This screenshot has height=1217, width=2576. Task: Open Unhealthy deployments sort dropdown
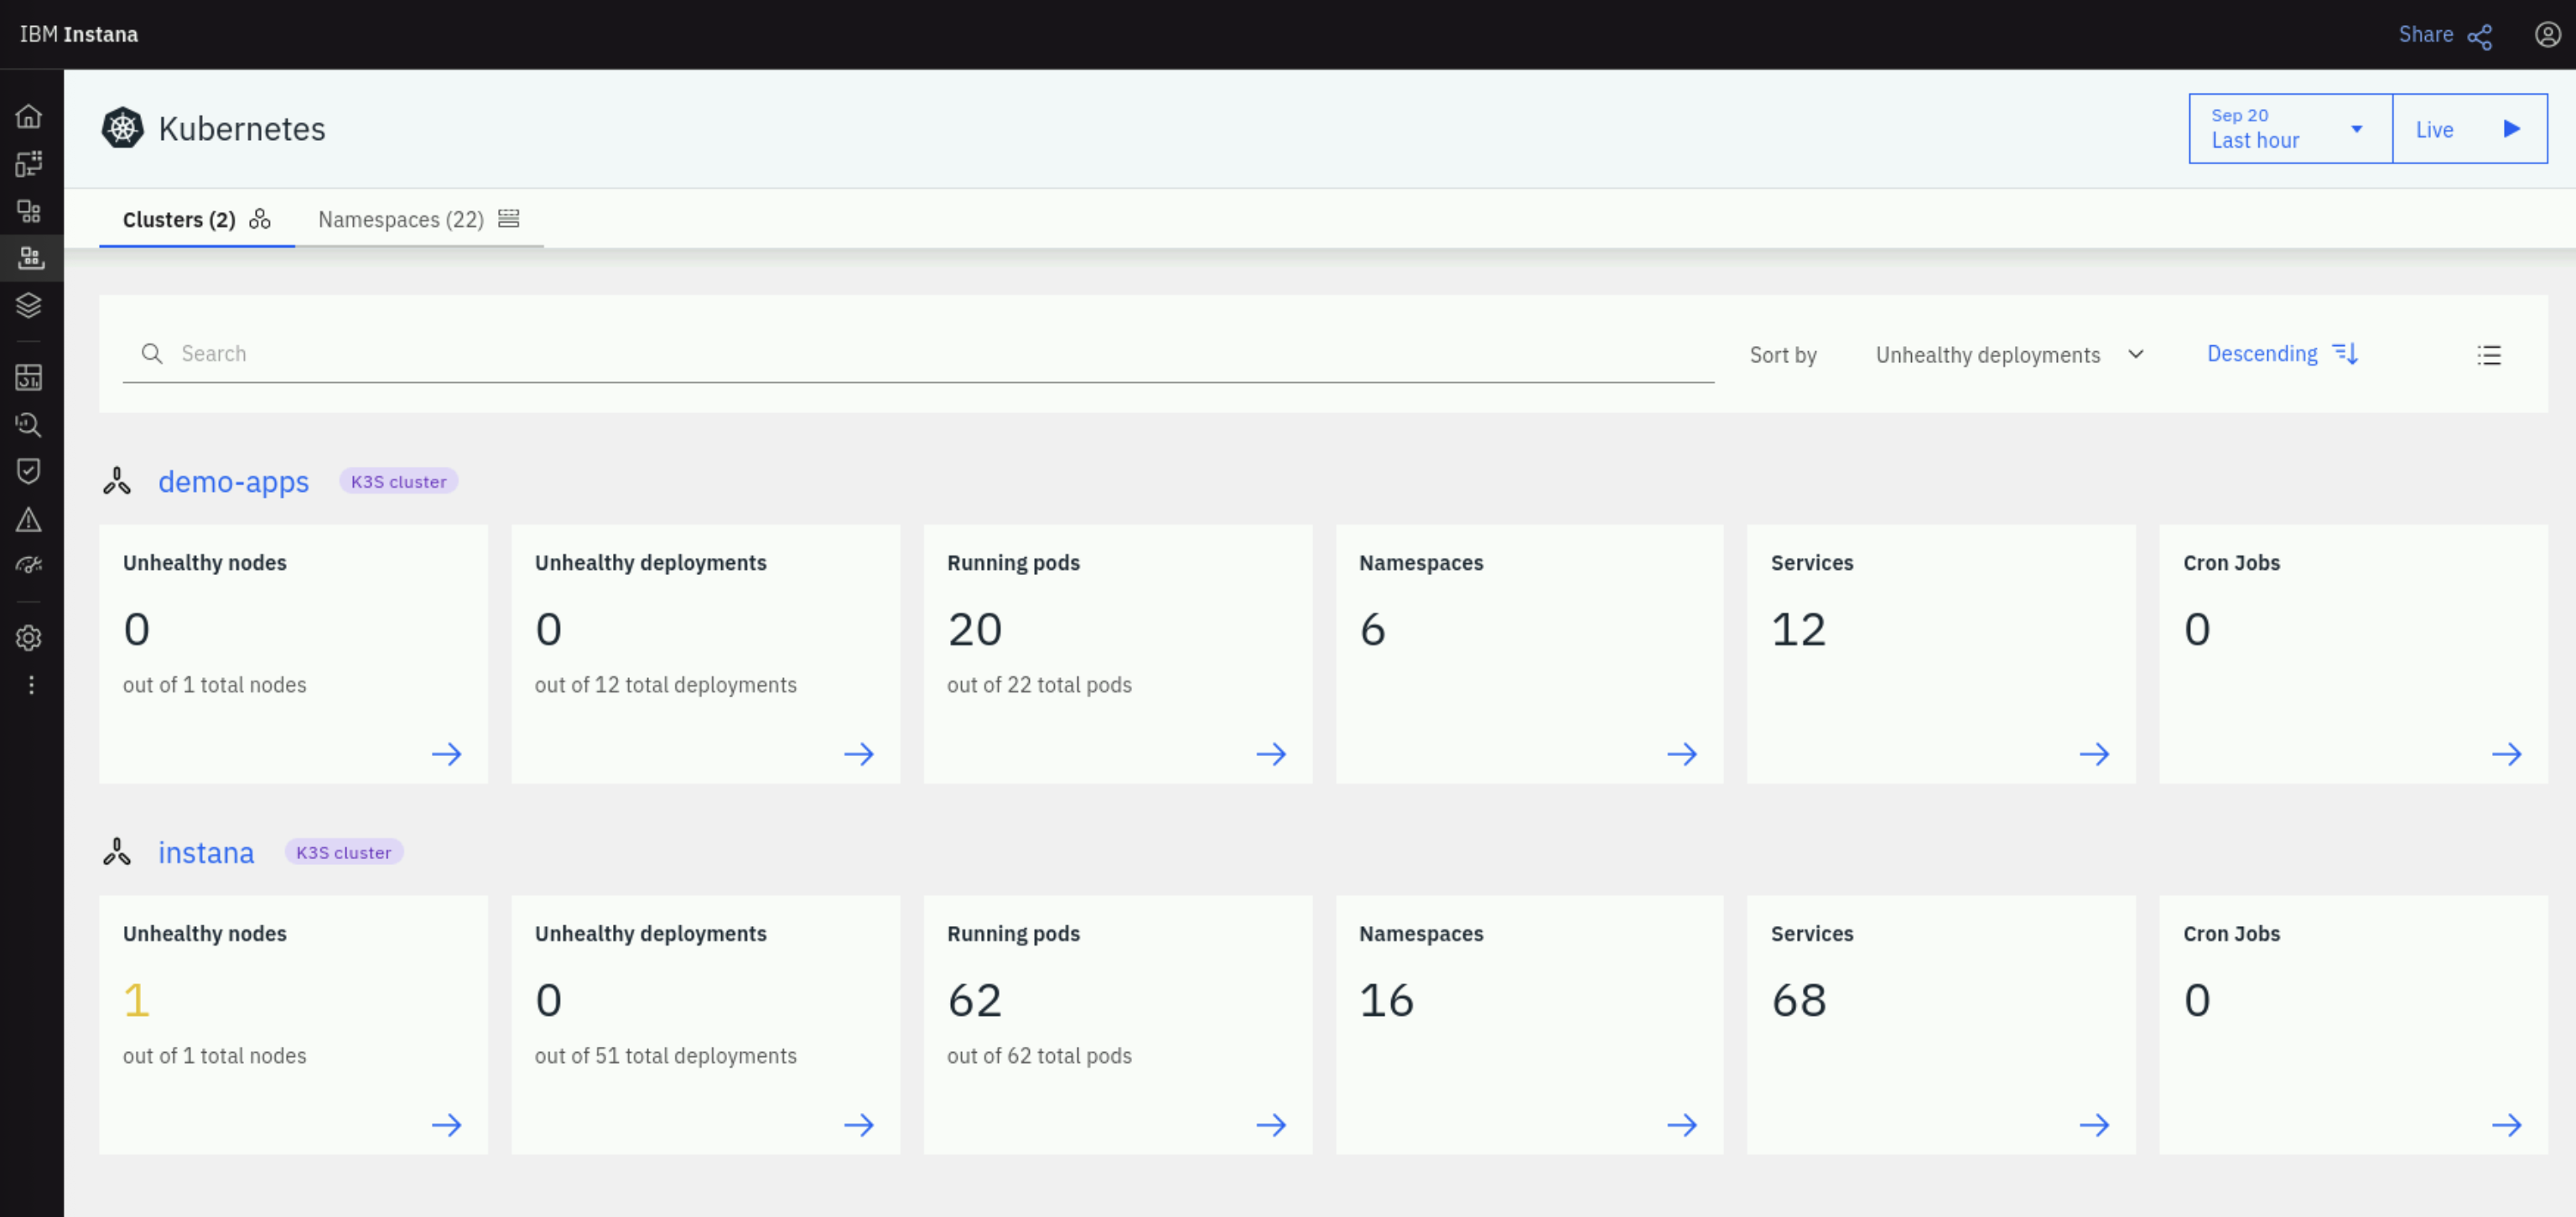click(2008, 355)
